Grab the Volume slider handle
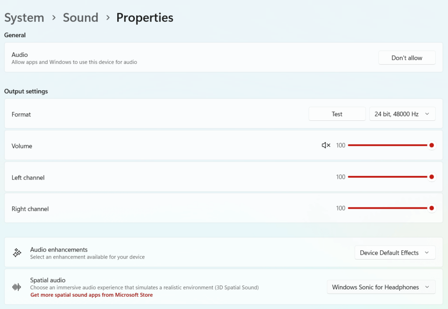 tap(432, 145)
